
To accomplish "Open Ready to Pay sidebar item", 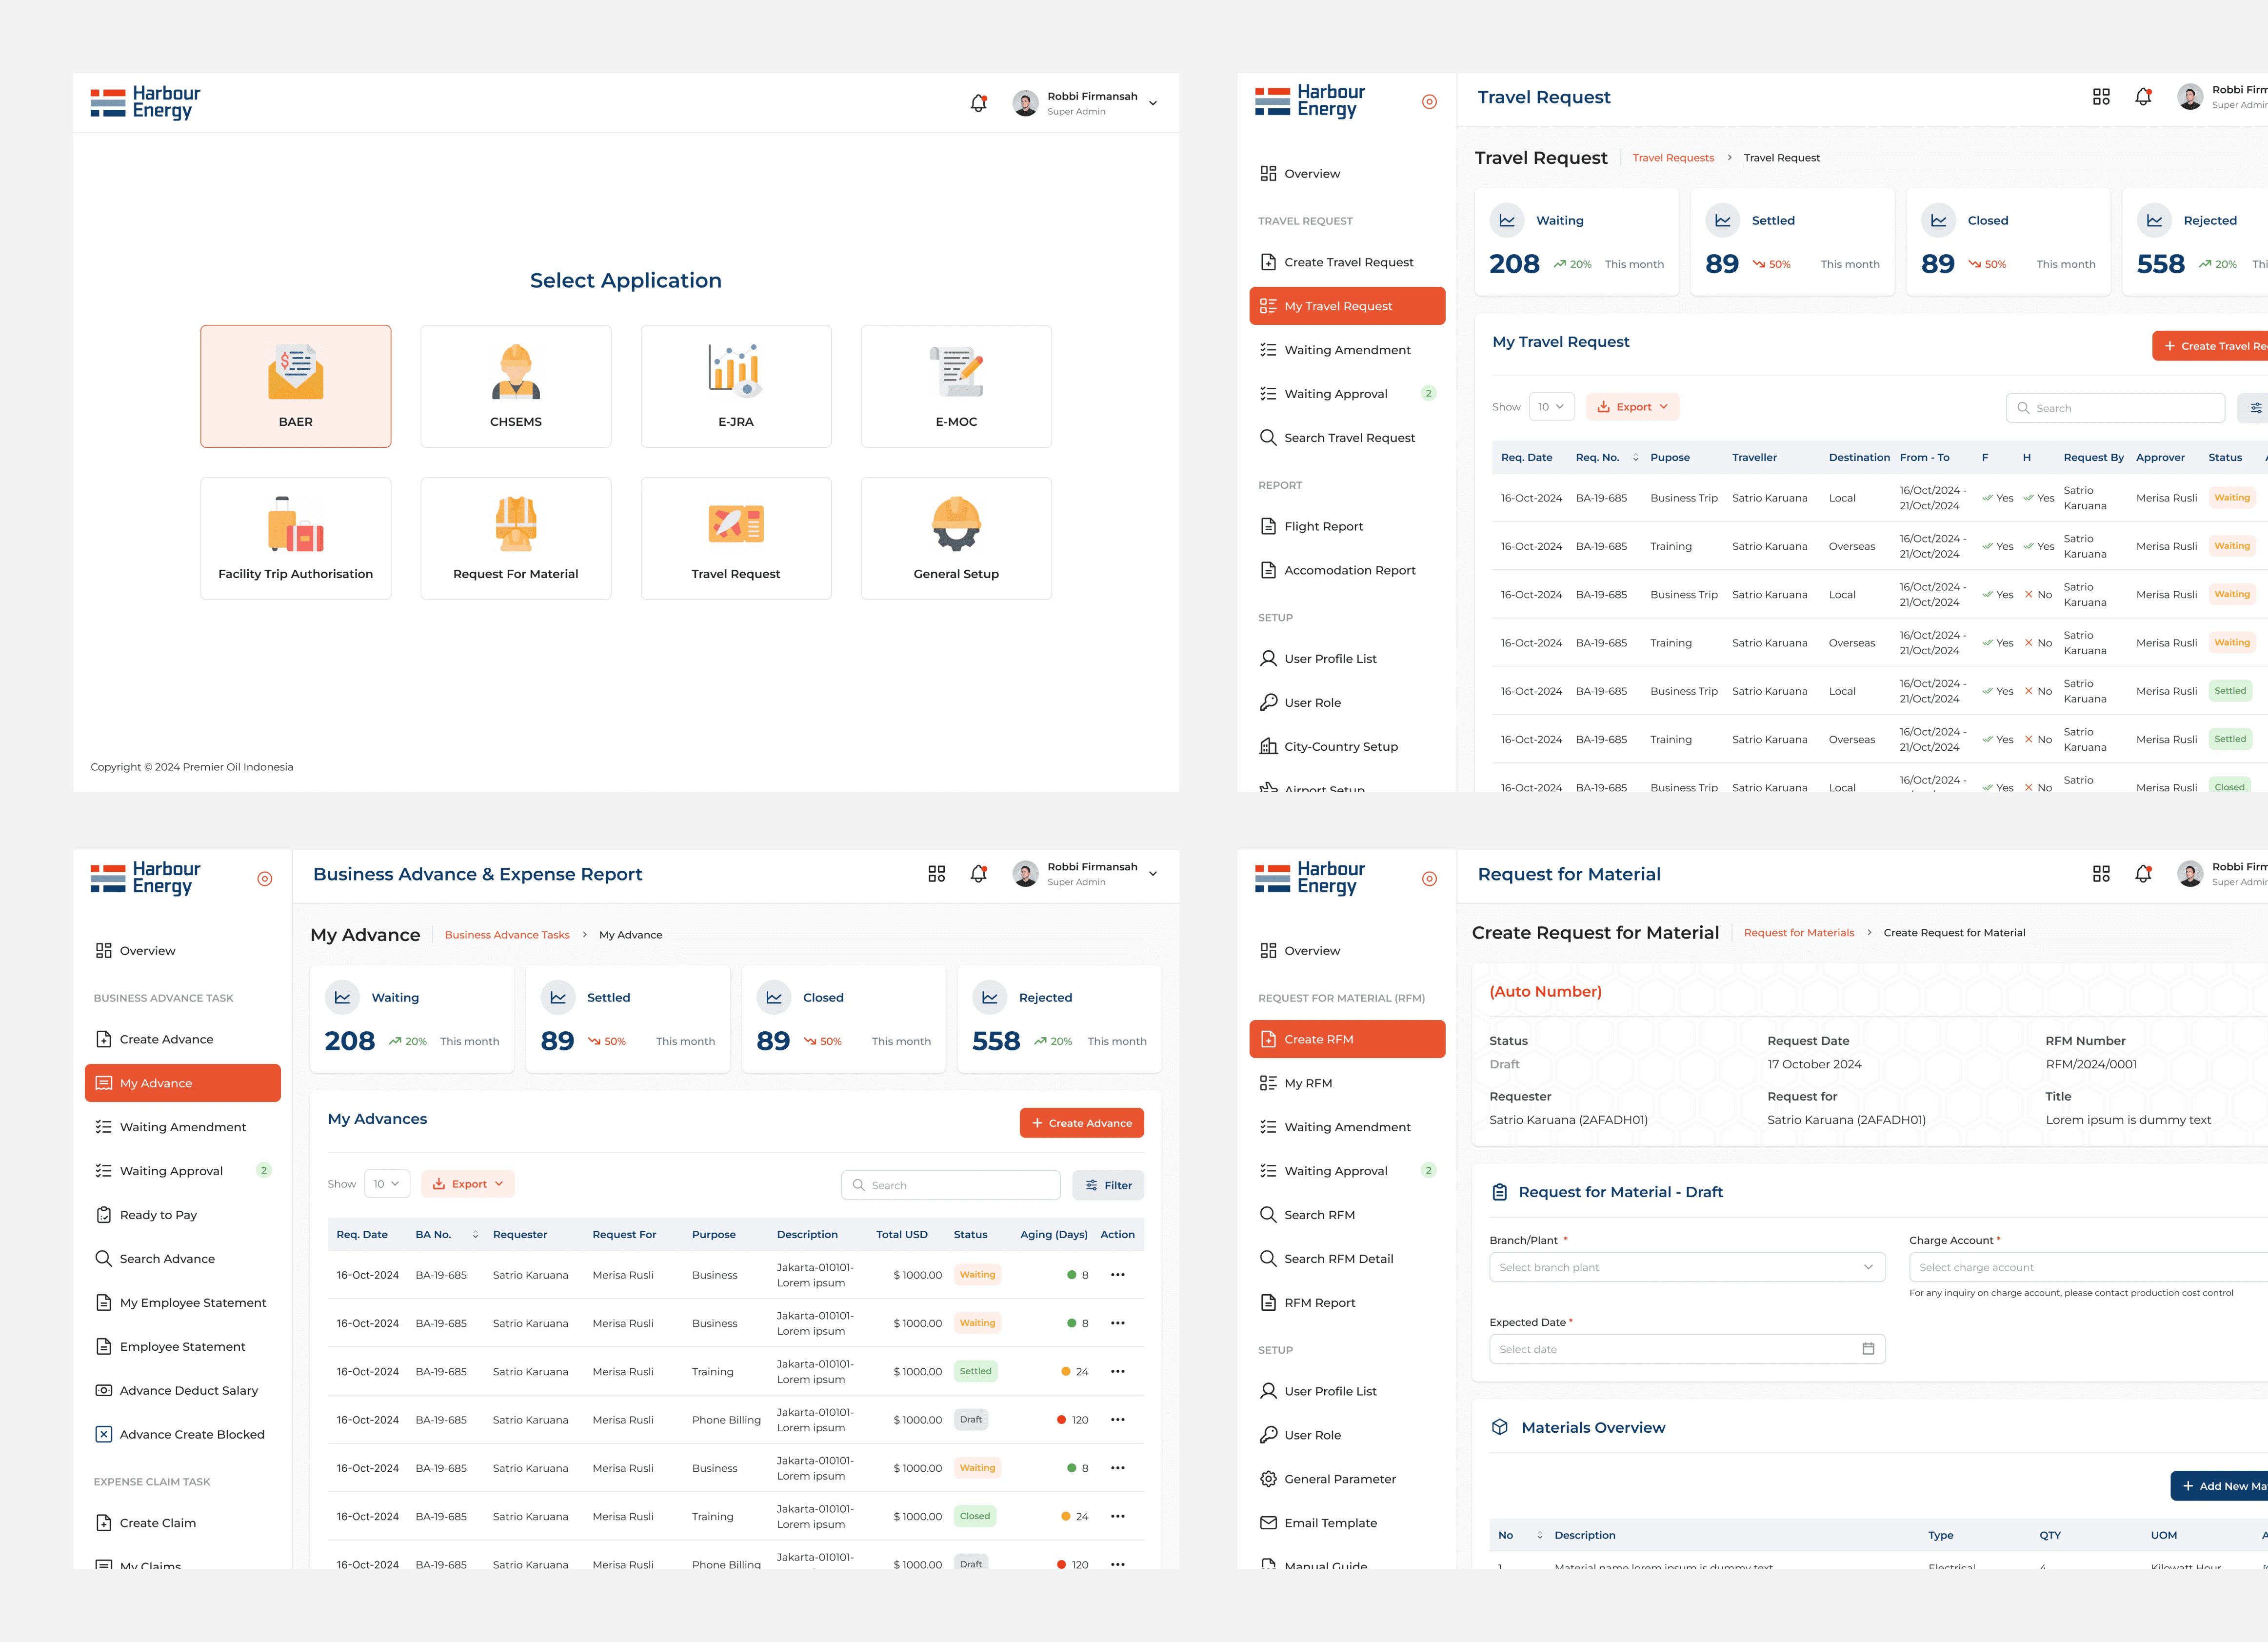I will click(x=158, y=1215).
